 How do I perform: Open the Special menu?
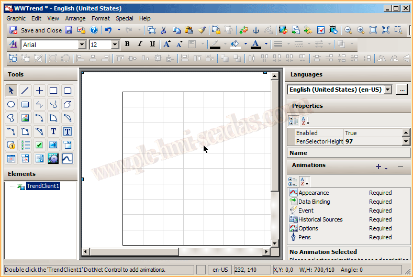tap(124, 18)
